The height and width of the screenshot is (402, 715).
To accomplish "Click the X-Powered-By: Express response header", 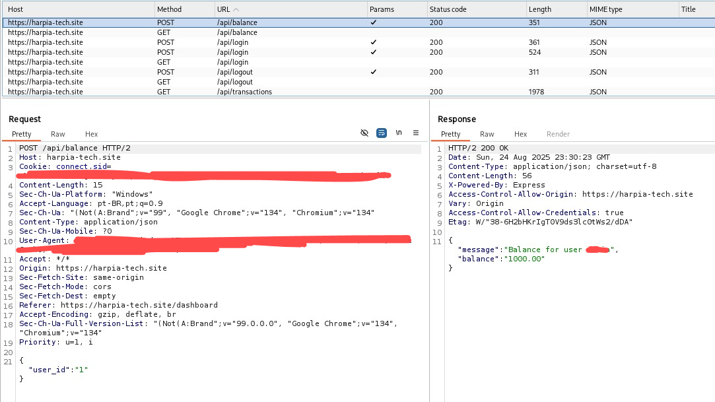I will click(x=496, y=185).
